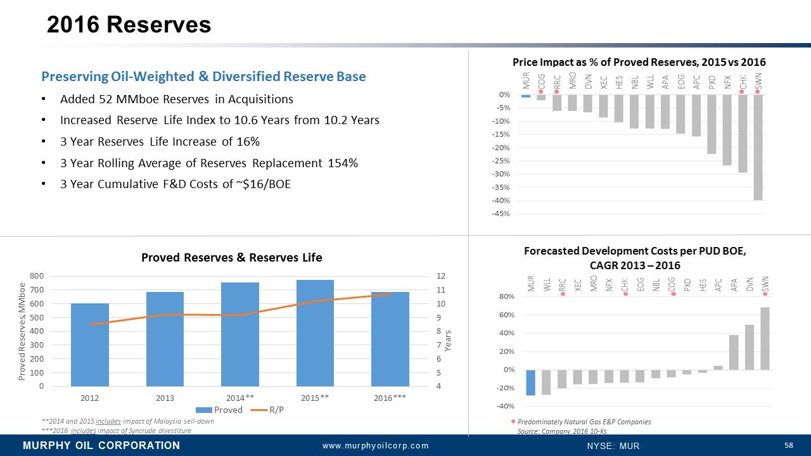Select the CHK bar in Price Impact chart
This screenshot has height=456, width=811.
point(743,133)
